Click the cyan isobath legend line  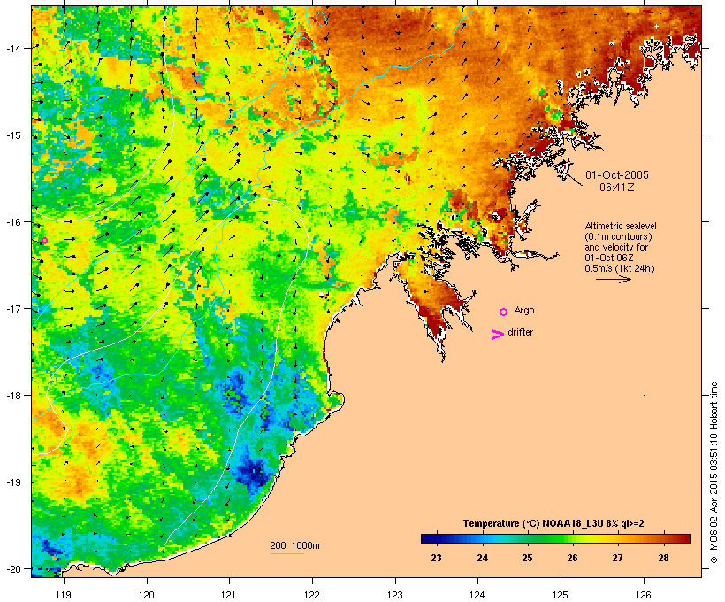[286, 553]
